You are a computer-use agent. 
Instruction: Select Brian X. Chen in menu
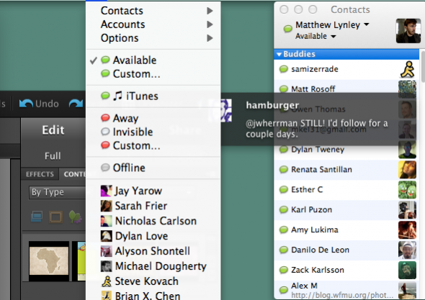click(153, 295)
